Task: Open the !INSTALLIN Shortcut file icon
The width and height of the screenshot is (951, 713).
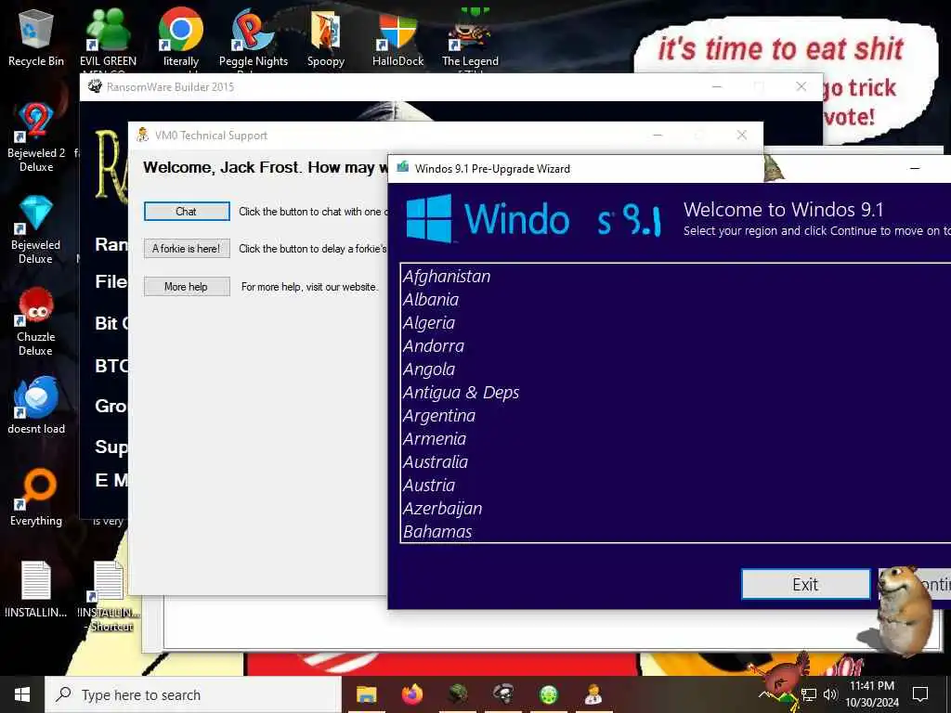Action: 109,597
